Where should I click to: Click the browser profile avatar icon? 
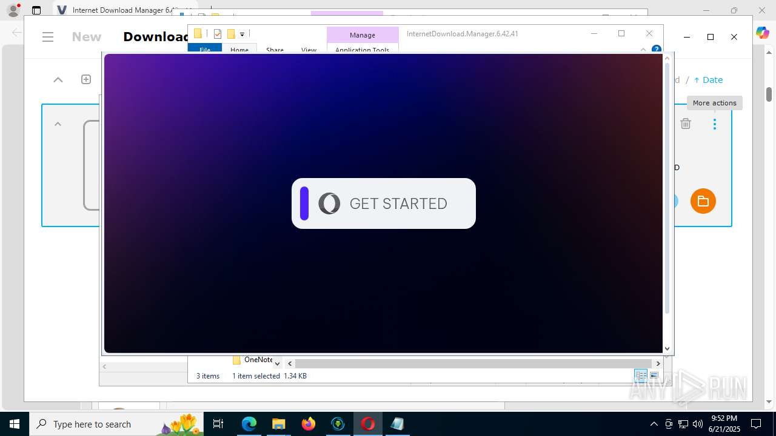(x=13, y=10)
